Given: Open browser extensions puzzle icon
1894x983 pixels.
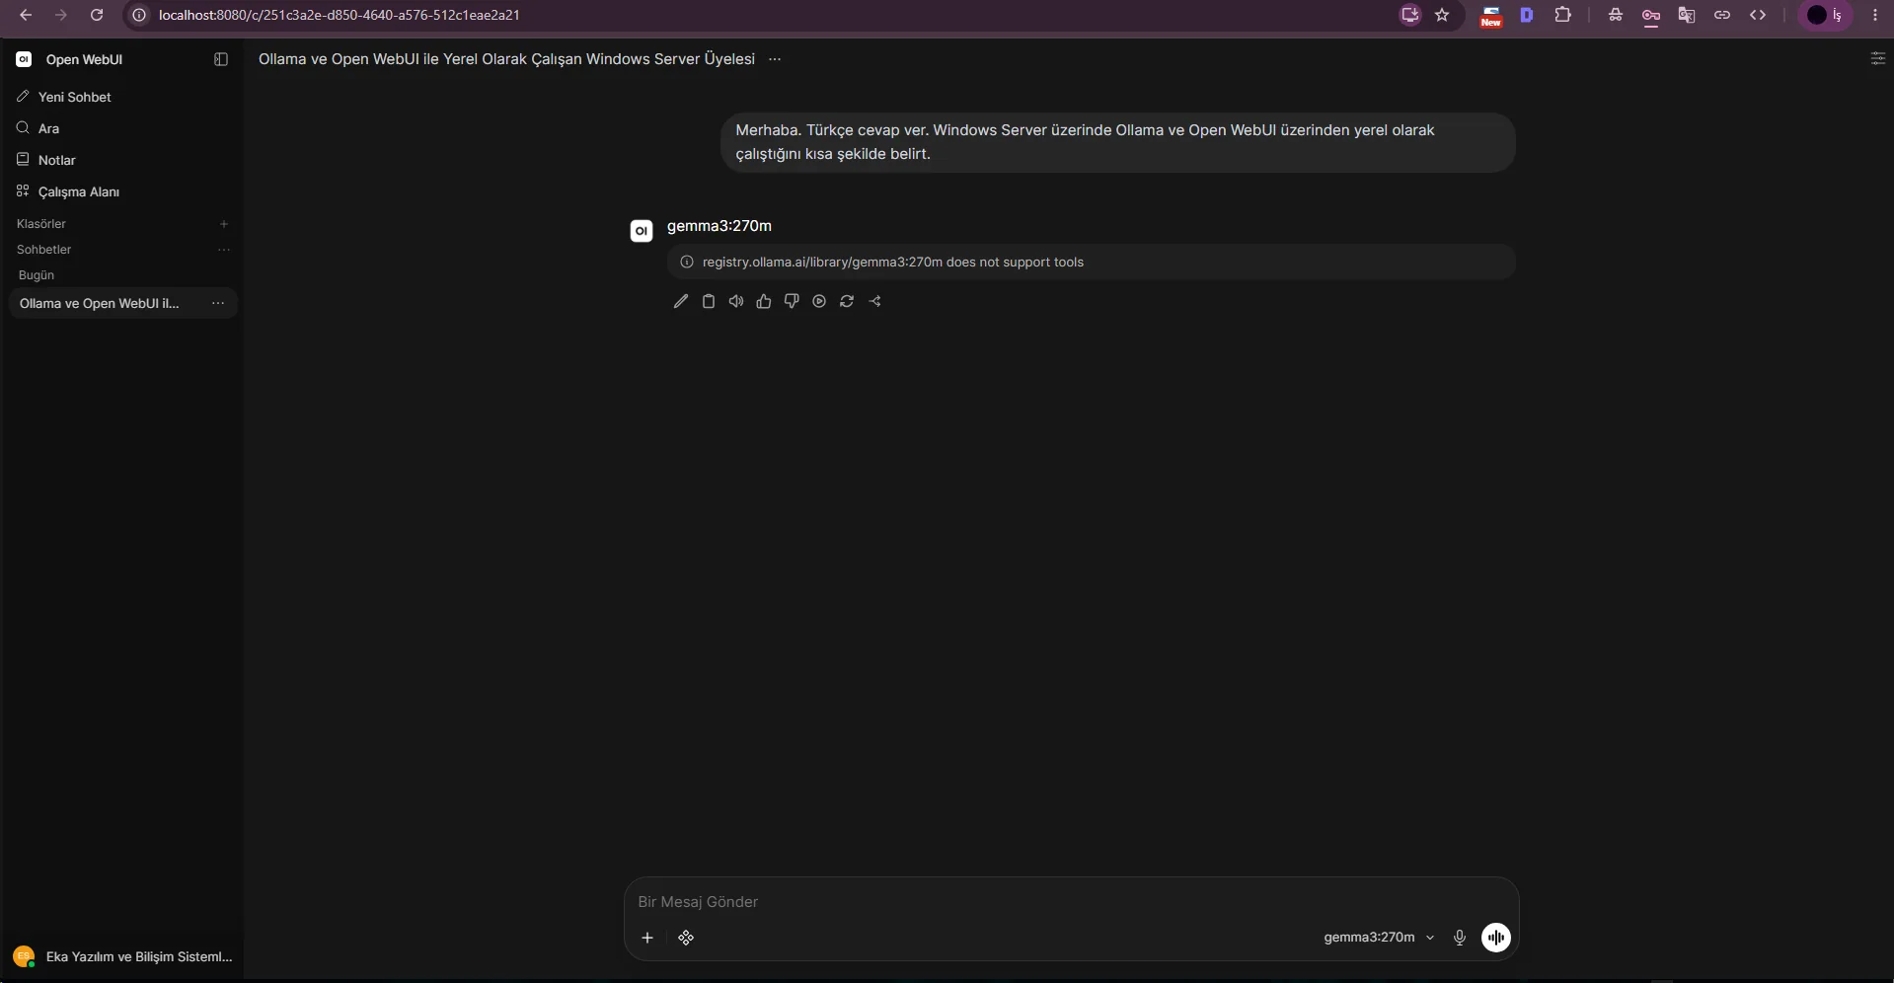Looking at the screenshot, I should 1563,15.
